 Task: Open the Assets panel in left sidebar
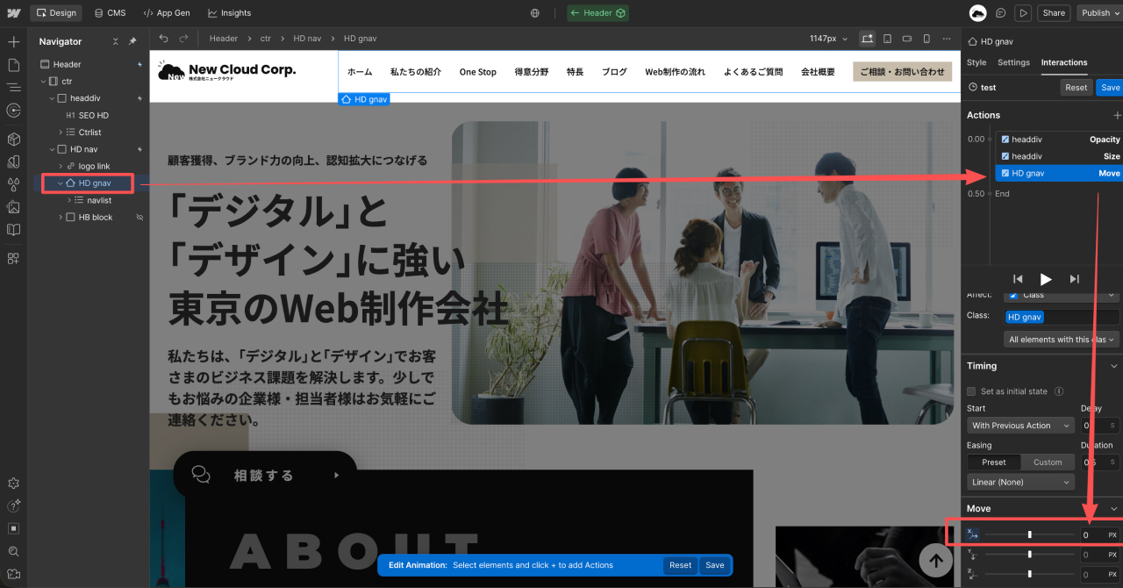point(13,207)
